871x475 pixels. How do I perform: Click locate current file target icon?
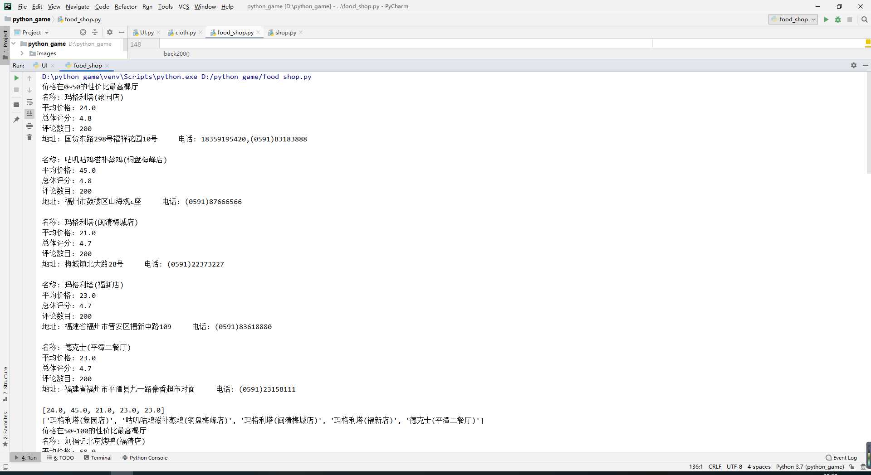(x=83, y=32)
